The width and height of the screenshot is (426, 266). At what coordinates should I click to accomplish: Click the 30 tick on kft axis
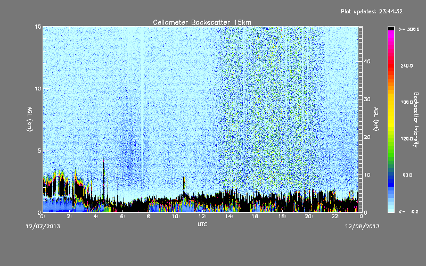[x=367, y=99]
